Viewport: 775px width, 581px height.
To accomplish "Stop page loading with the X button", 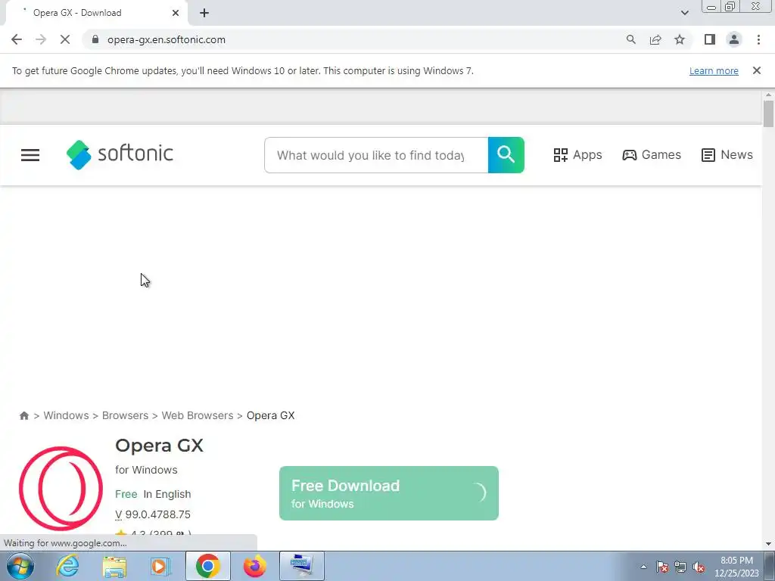I will tap(65, 39).
